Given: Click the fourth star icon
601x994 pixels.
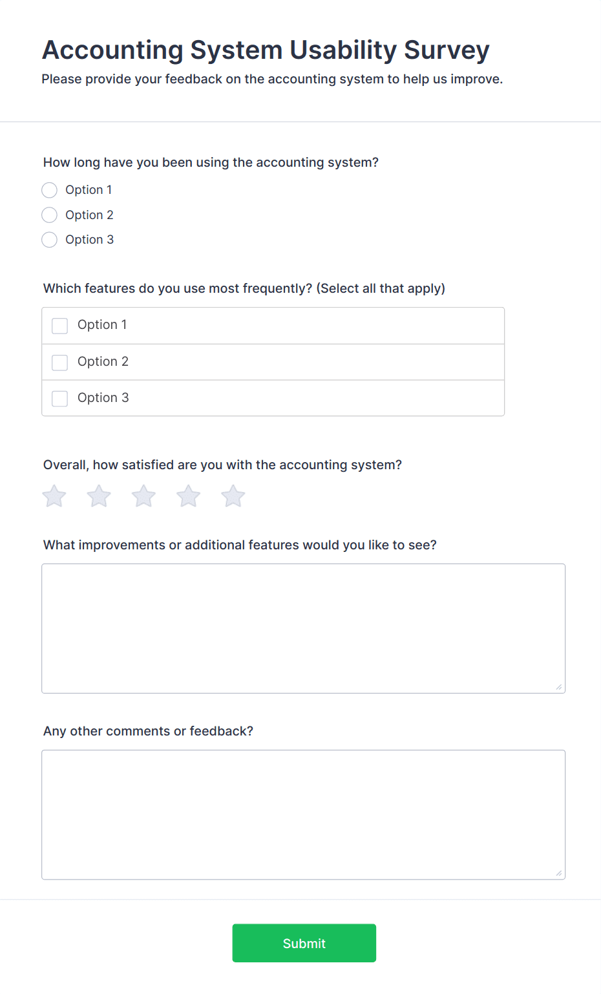Looking at the screenshot, I should pos(187,496).
